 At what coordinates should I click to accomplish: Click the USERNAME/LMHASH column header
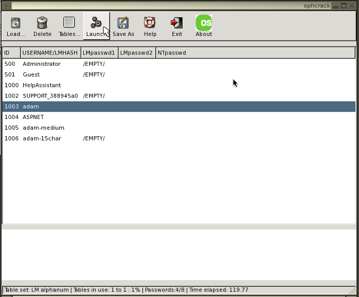(50, 53)
